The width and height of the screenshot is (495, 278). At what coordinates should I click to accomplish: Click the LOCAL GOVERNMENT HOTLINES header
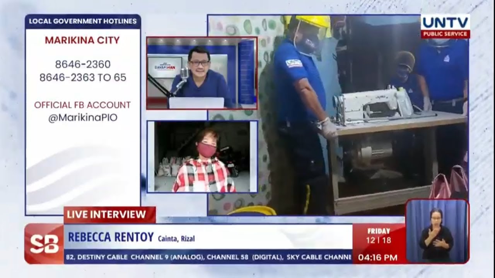click(x=83, y=22)
